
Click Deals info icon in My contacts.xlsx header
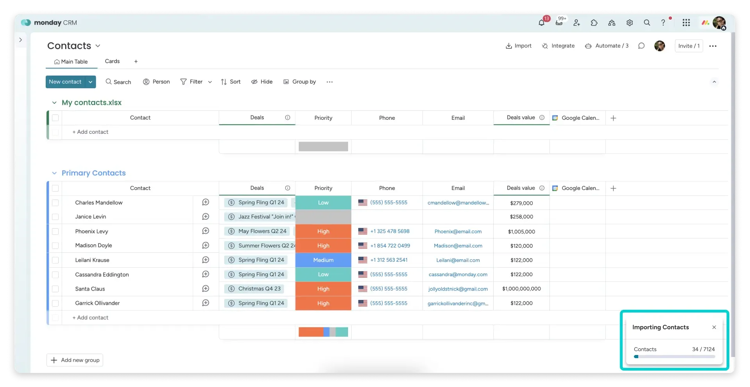[x=287, y=117]
